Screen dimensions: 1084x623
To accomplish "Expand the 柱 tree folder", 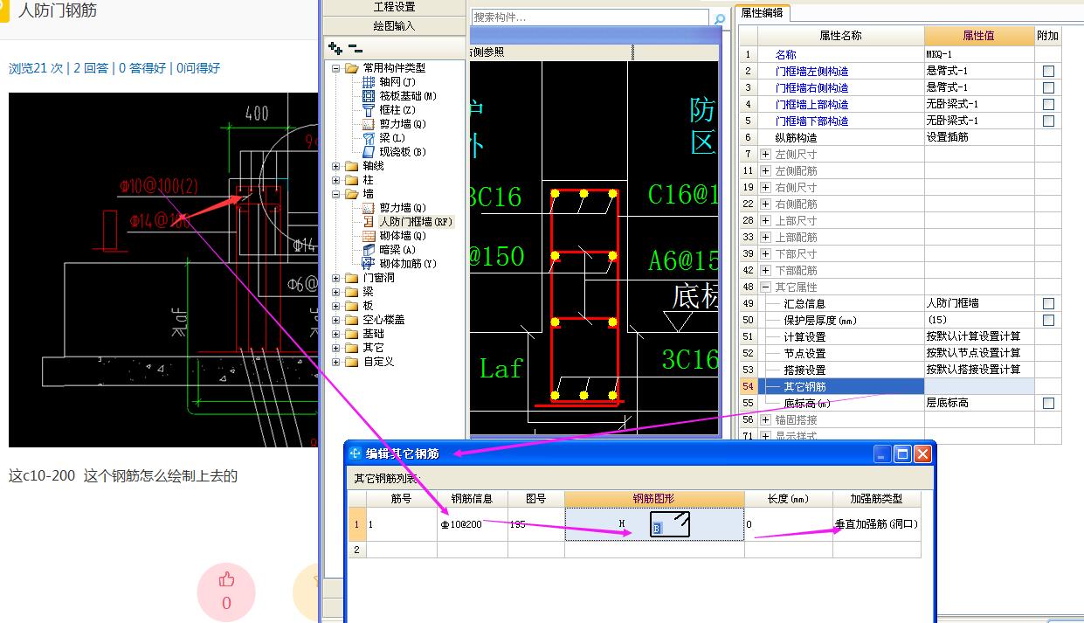I will 336,180.
